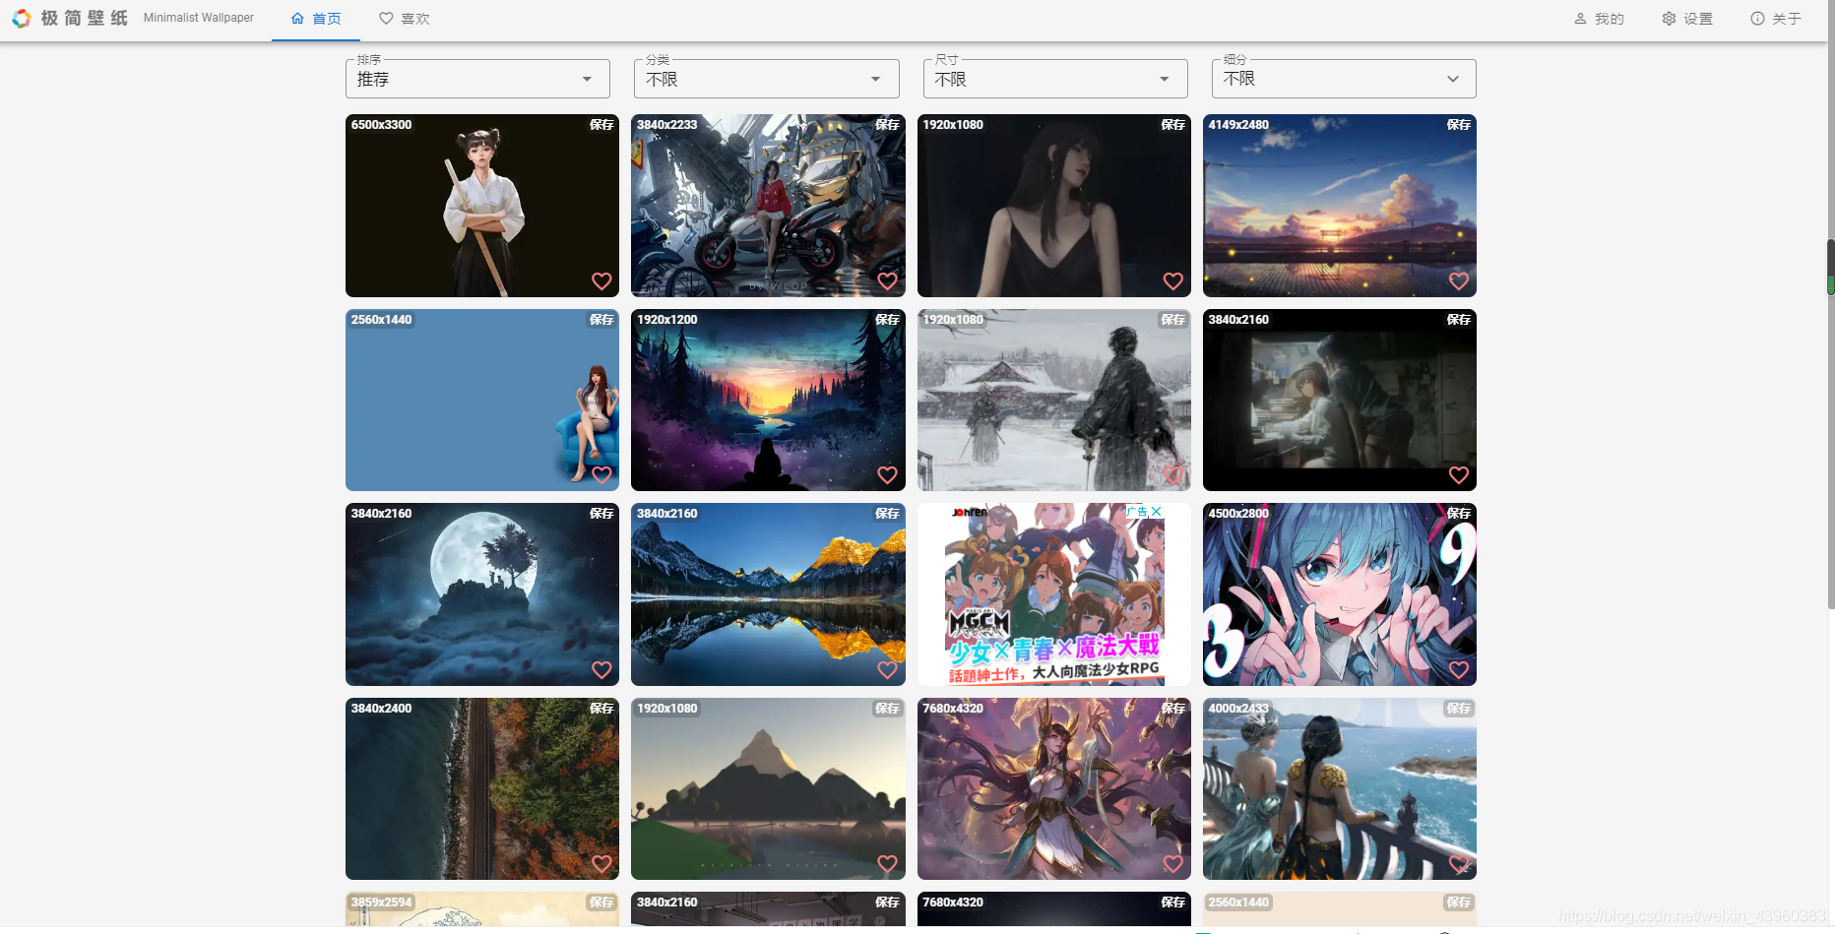Expand the 尺寸 size dropdown

pos(1055,79)
